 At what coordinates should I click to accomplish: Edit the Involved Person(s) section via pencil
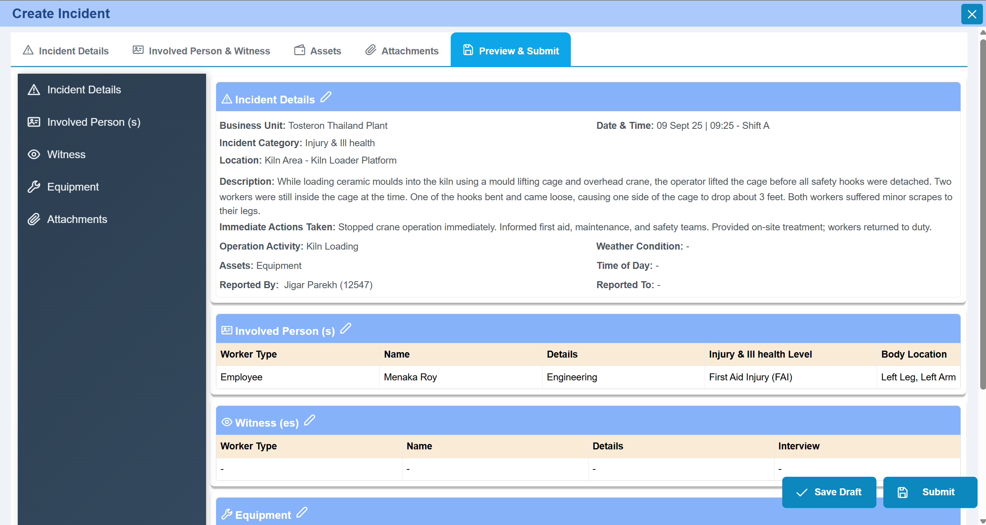pyautogui.click(x=346, y=328)
